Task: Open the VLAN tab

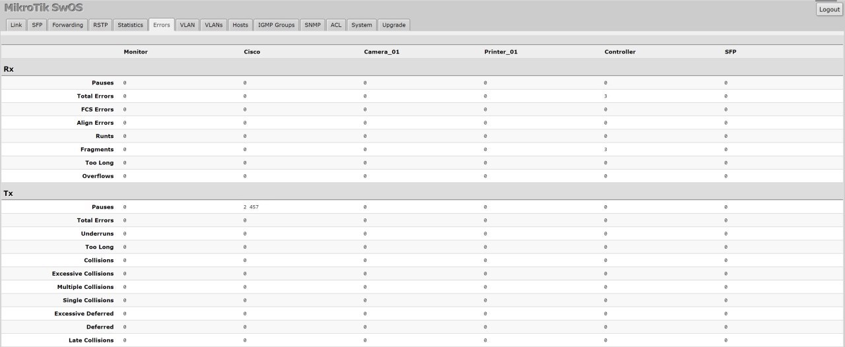Action: click(x=187, y=25)
